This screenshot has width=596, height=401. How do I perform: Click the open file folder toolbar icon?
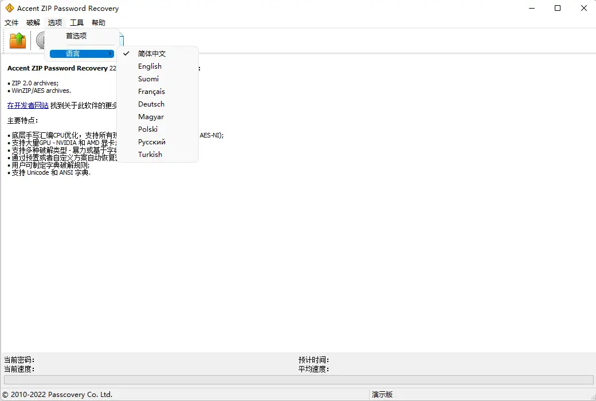pos(18,40)
